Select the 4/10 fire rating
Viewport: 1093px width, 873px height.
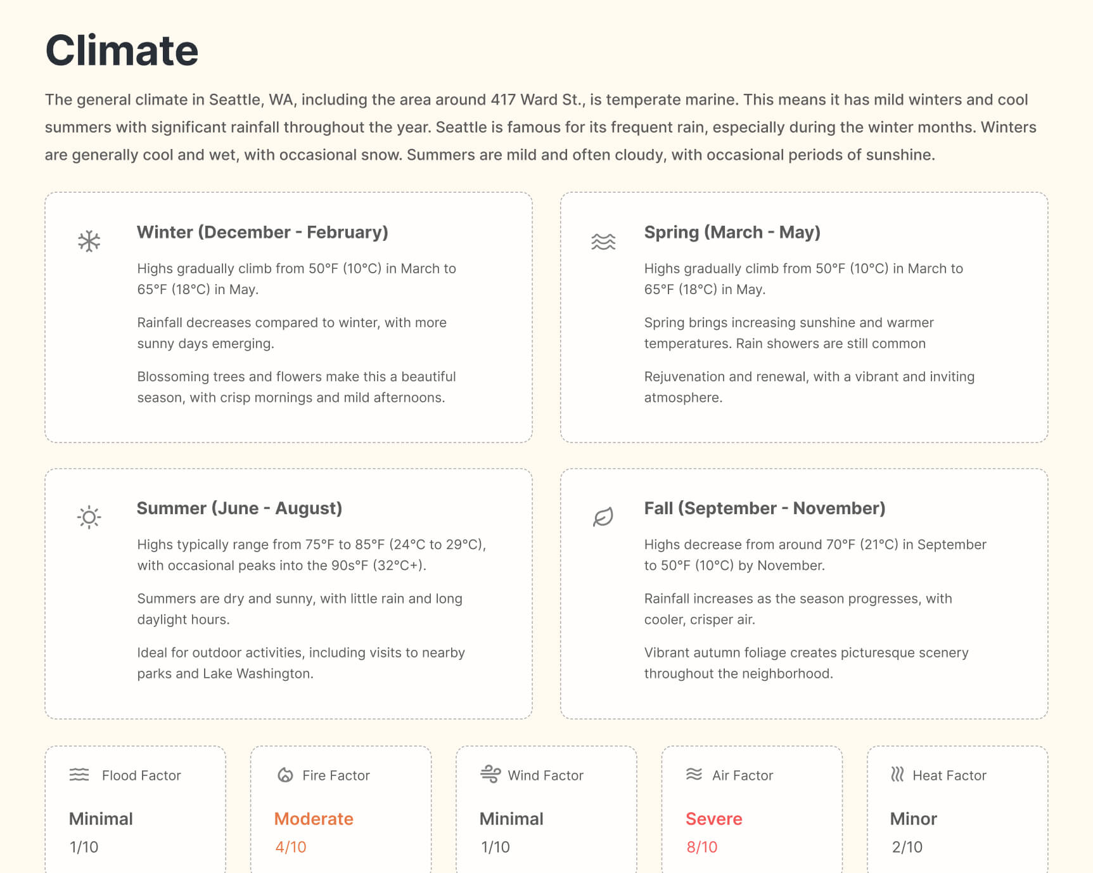click(x=290, y=846)
